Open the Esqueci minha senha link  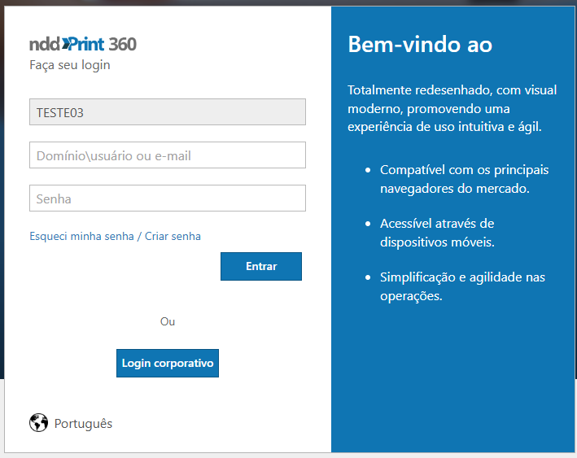81,237
